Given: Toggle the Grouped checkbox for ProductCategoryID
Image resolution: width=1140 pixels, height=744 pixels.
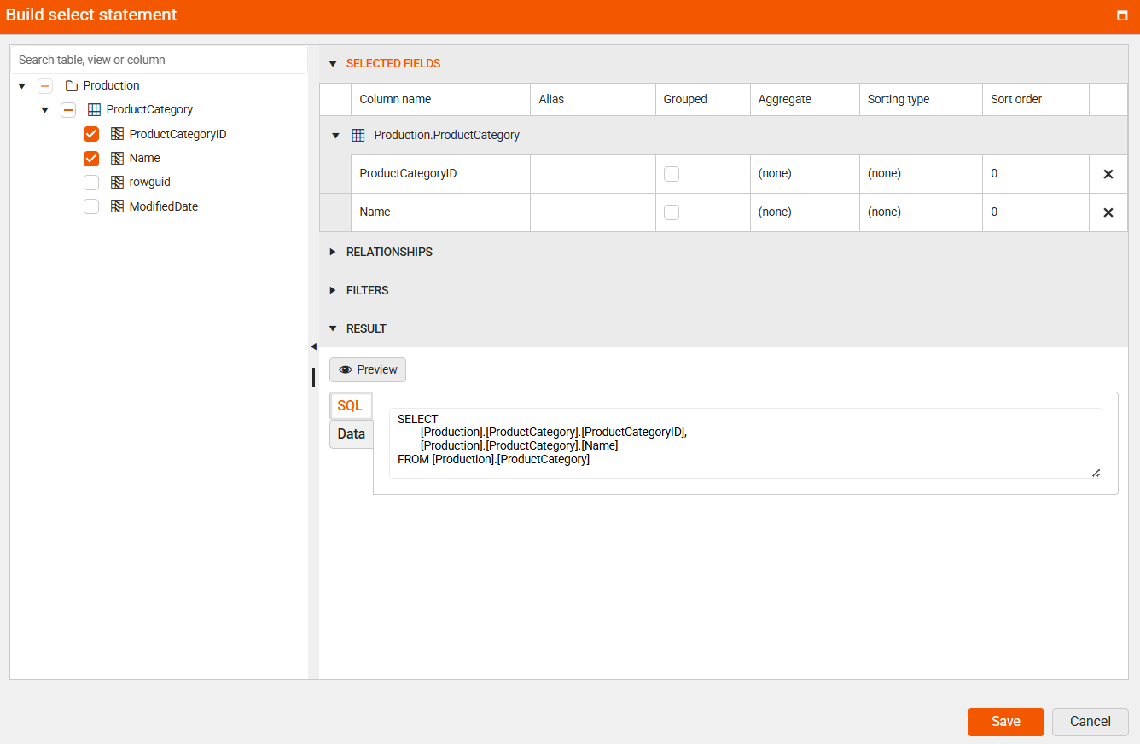Looking at the screenshot, I should (x=672, y=173).
